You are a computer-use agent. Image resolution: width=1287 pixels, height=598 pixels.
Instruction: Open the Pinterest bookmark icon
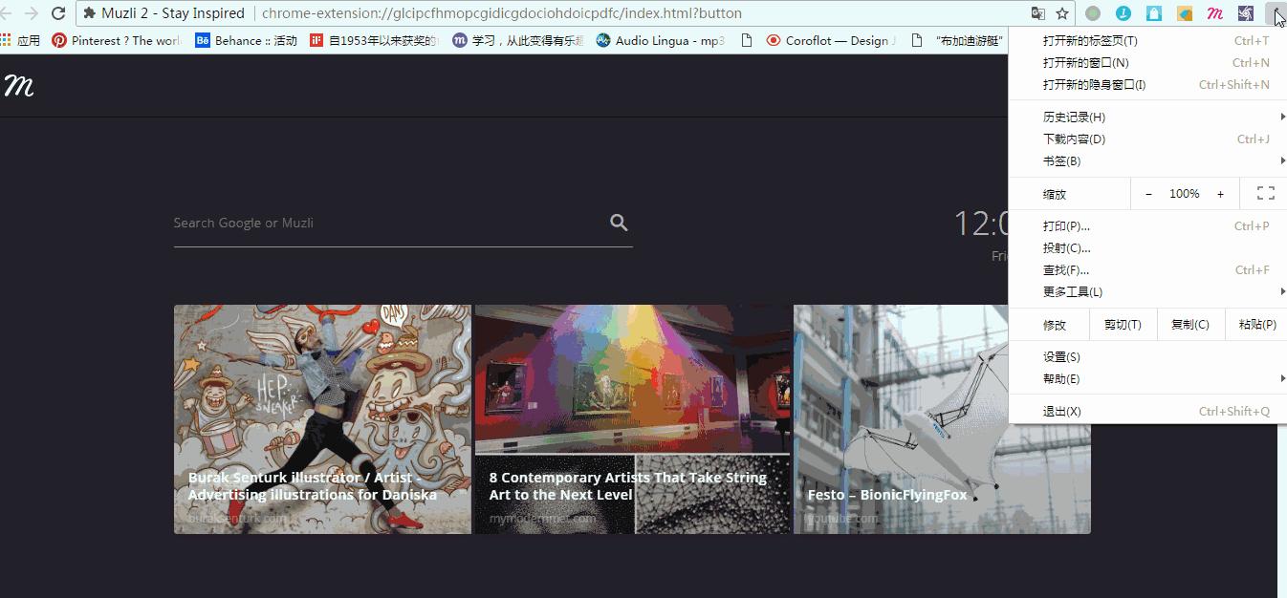[x=59, y=40]
